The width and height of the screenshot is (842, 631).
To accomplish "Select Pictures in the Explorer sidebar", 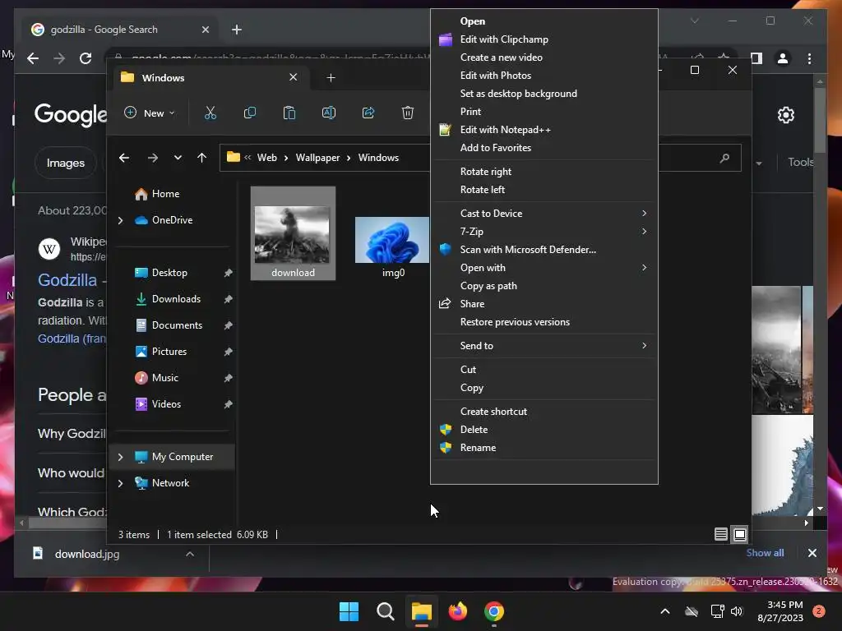I will click(169, 352).
